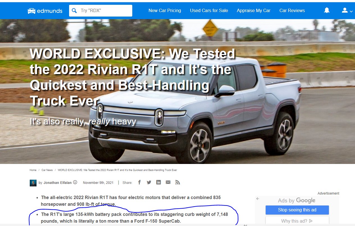355x226 pixels.
Task: Open the RSS feed icon
Action: pos(177,182)
